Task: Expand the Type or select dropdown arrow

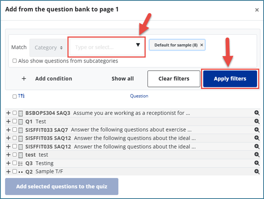Action: (x=138, y=45)
